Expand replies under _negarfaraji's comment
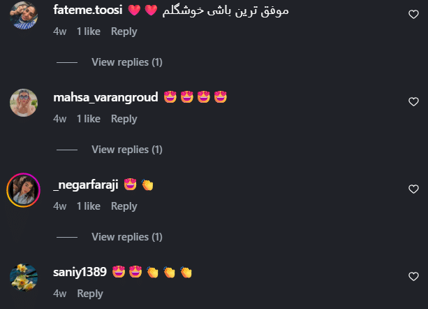This screenshot has height=309, width=428. (127, 237)
